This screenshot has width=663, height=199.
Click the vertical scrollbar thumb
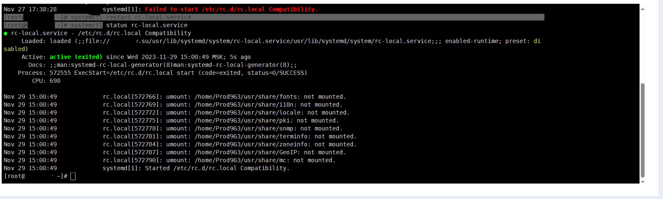point(642,130)
